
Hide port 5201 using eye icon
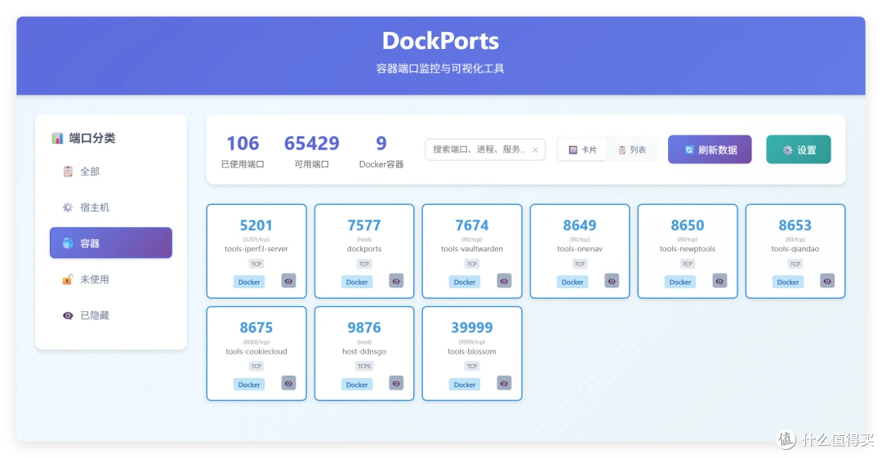[x=288, y=282]
